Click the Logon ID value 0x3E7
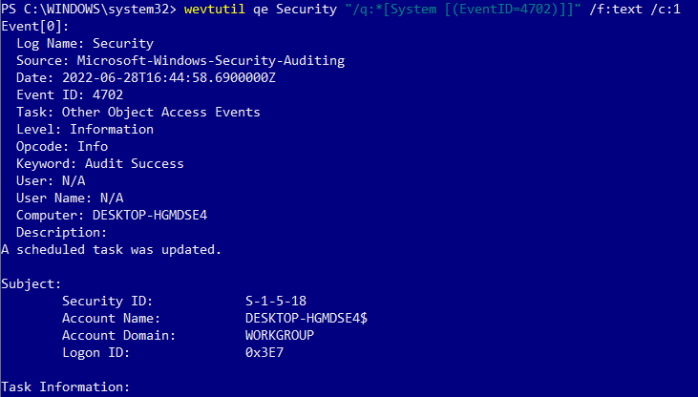The image size is (698, 397). pyautogui.click(x=264, y=353)
